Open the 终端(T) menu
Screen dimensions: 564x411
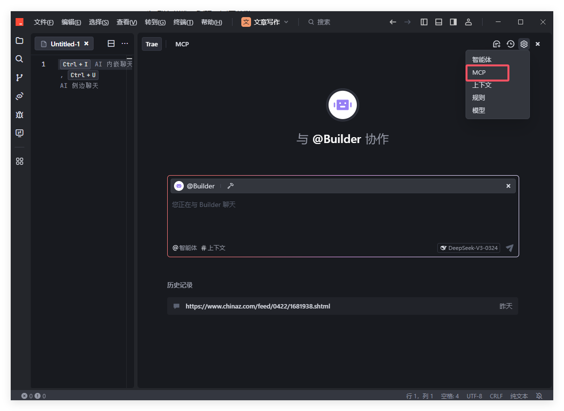click(x=183, y=22)
